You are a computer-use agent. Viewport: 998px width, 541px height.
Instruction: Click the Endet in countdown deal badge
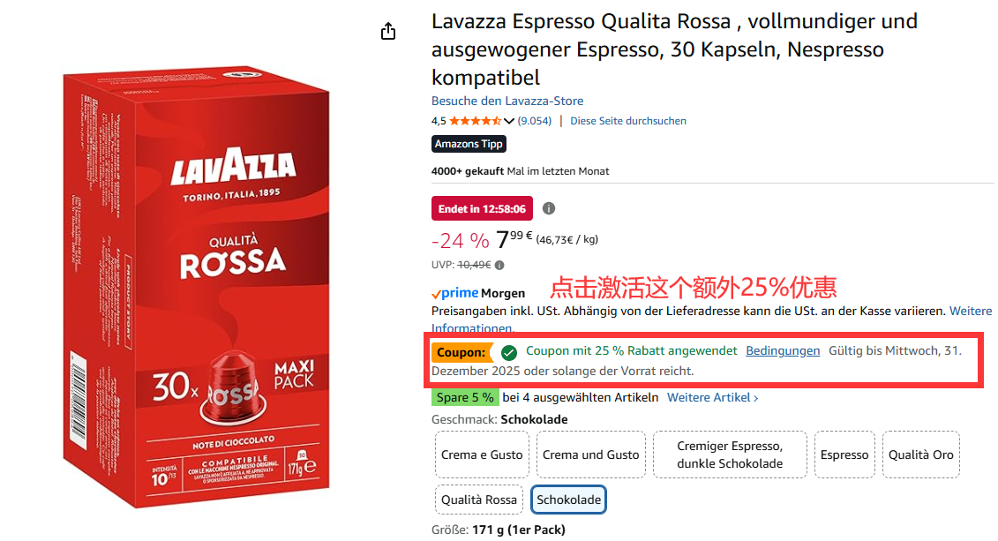point(482,208)
